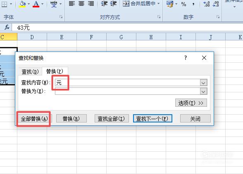Select column D header
The height and width of the screenshot is (174, 243).
tap(32, 37)
